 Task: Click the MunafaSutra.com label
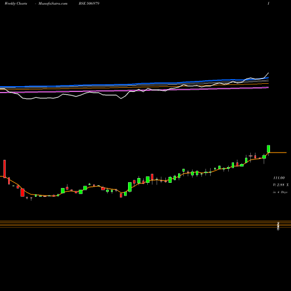(53, 3)
